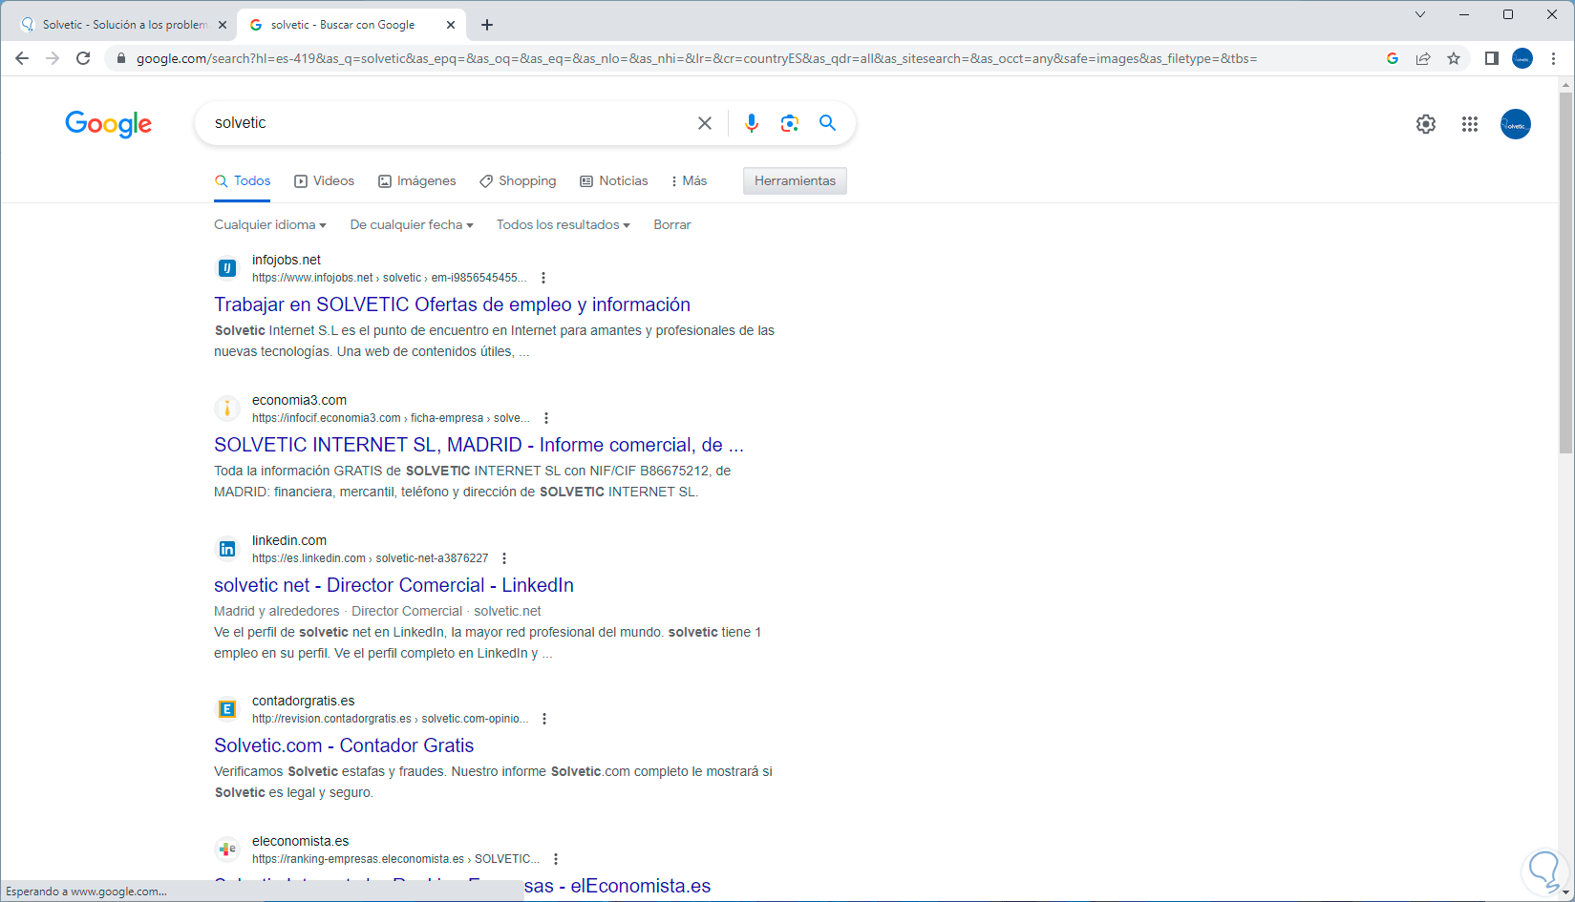Screen dimensions: 1575x902
Task: Select the Todos results tab
Action: (243, 181)
